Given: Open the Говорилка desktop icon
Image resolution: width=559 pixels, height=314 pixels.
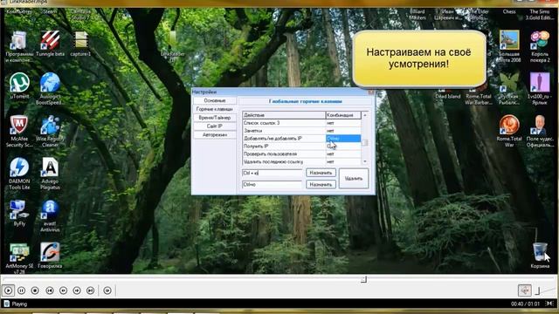Looking at the screenshot, I should click(x=50, y=256).
